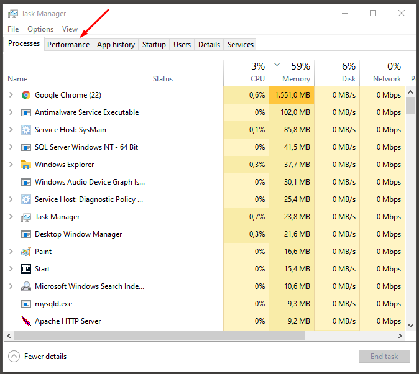Click the horizontal scrollbar left arrow
The height and width of the screenshot is (374, 419).
click(x=9, y=336)
